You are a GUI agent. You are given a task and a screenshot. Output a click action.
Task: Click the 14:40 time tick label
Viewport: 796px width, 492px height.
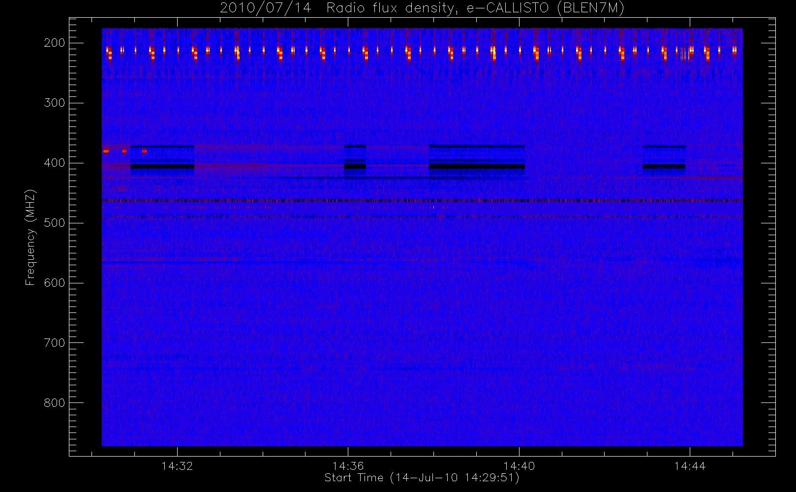(x=519, y=466)
